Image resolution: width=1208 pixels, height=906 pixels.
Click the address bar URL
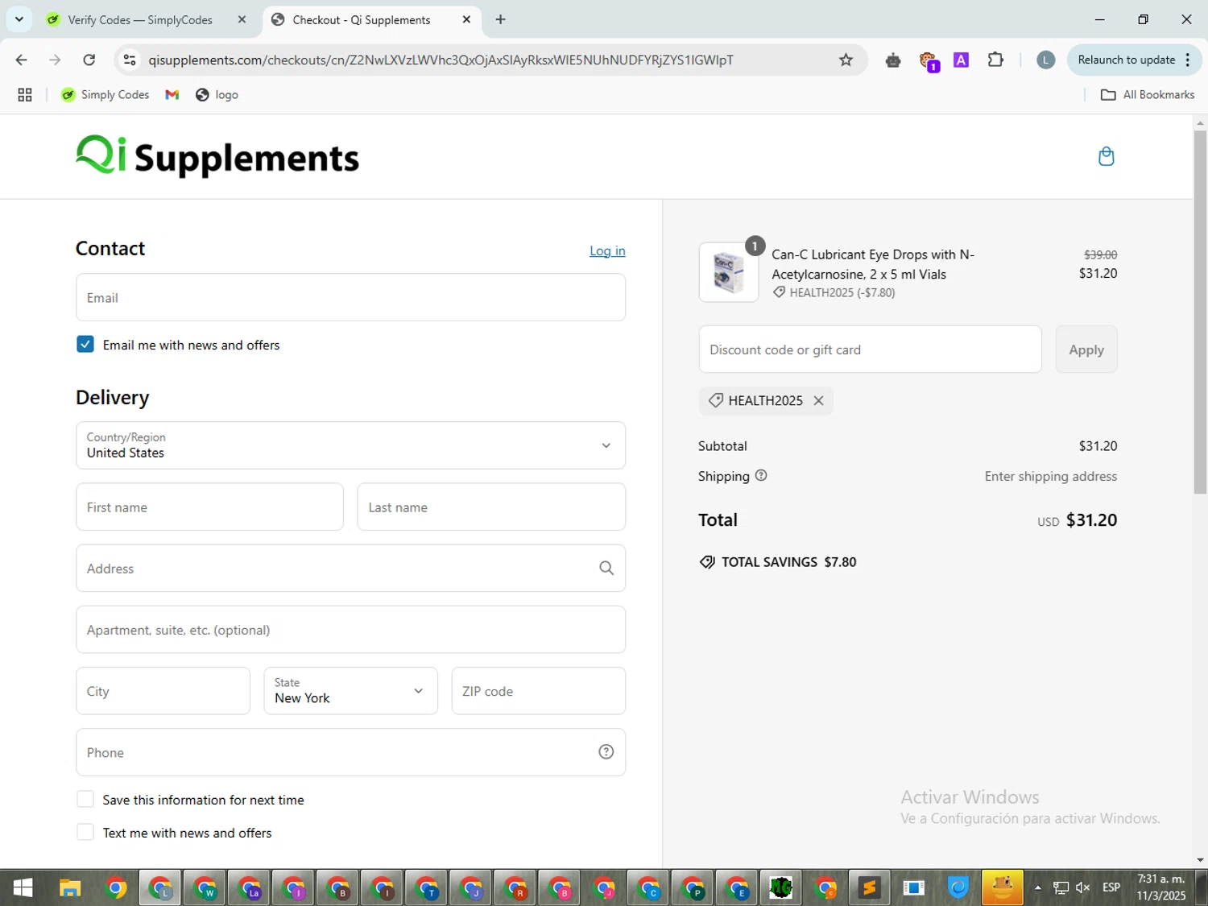tap(441, 60)
